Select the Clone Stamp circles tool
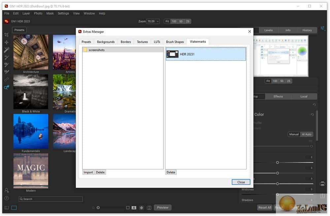 click(x=7, y=80)
